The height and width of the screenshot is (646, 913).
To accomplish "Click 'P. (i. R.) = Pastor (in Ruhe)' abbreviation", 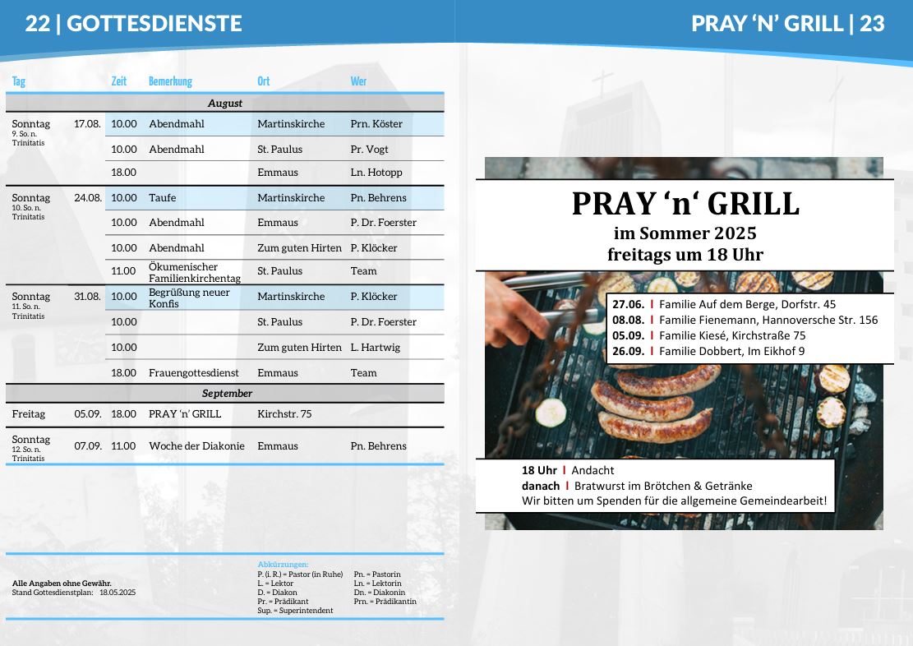I will [x=300, y=574].
